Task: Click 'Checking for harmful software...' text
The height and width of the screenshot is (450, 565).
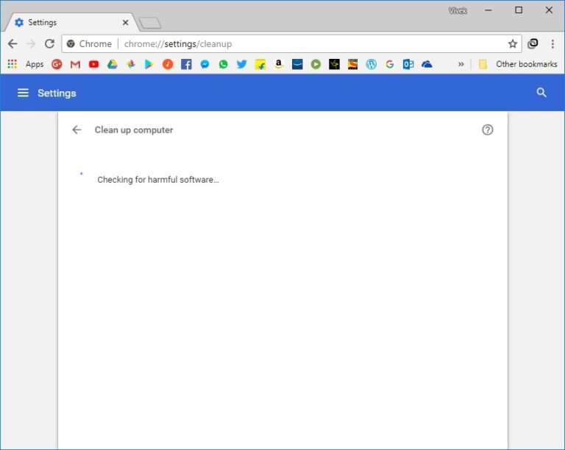Action: [158, 180]
